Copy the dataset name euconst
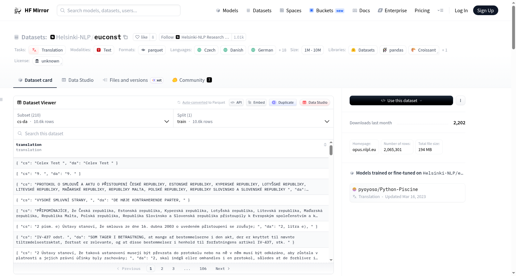Screen dimensions: 516x276 [x=126, y=37]
